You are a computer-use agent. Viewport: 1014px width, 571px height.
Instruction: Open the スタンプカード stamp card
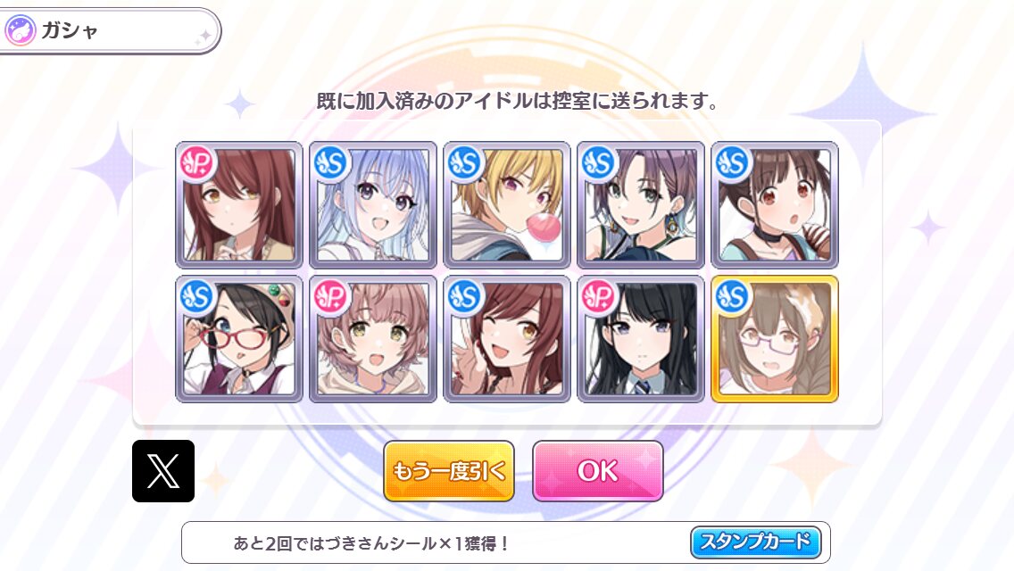tap(756, 542)
